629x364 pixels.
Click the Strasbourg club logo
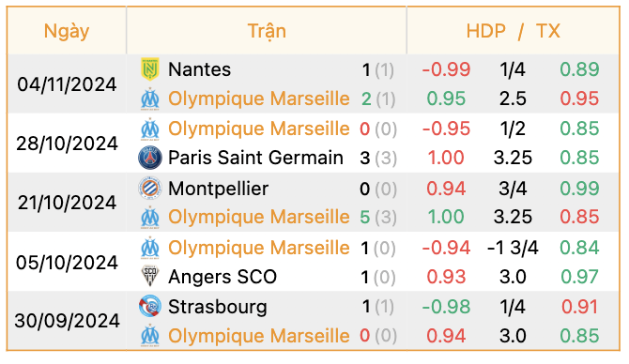click(150, 307)
